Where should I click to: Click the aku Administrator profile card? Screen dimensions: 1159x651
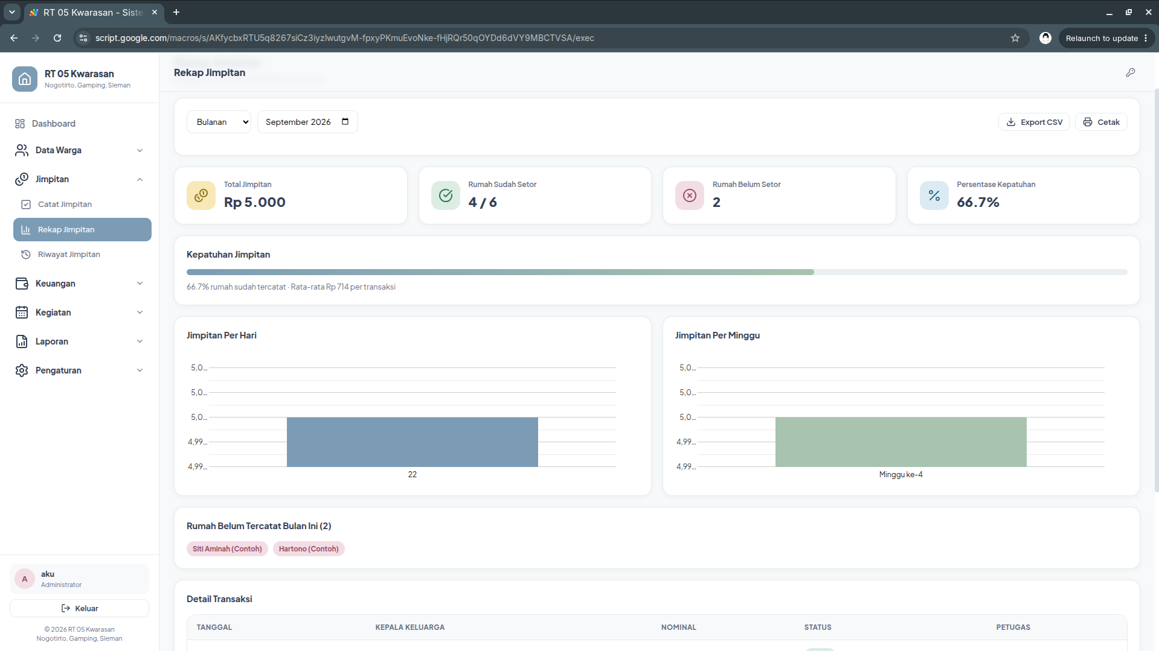coord(79,579)
